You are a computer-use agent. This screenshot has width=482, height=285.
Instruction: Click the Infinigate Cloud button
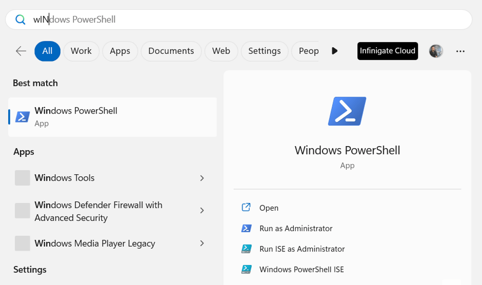(x=387, y=51)
